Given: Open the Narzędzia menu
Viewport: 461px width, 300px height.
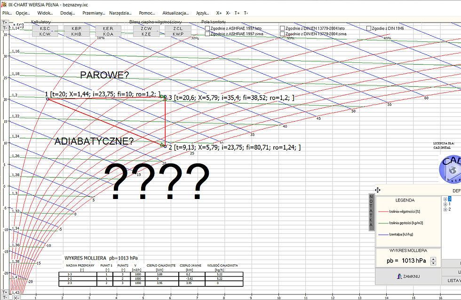Looking at the screenshot, I should coord(120,13).
